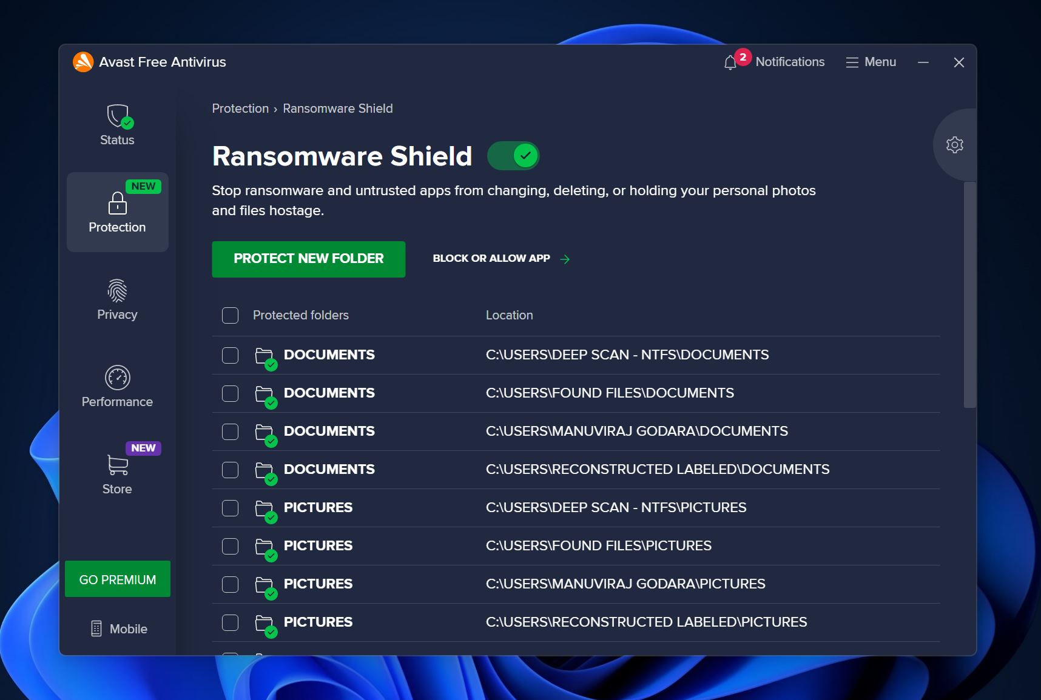Open Ransomware Shield settings gear
Screen dimensions: 1041x700
click(x=954, y=144)
